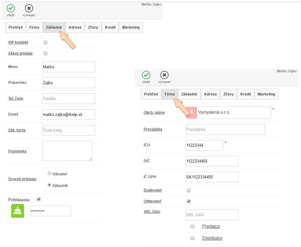Click the green bell icon under Prihlásenie
301x247 pixels.
coord(18,211)
